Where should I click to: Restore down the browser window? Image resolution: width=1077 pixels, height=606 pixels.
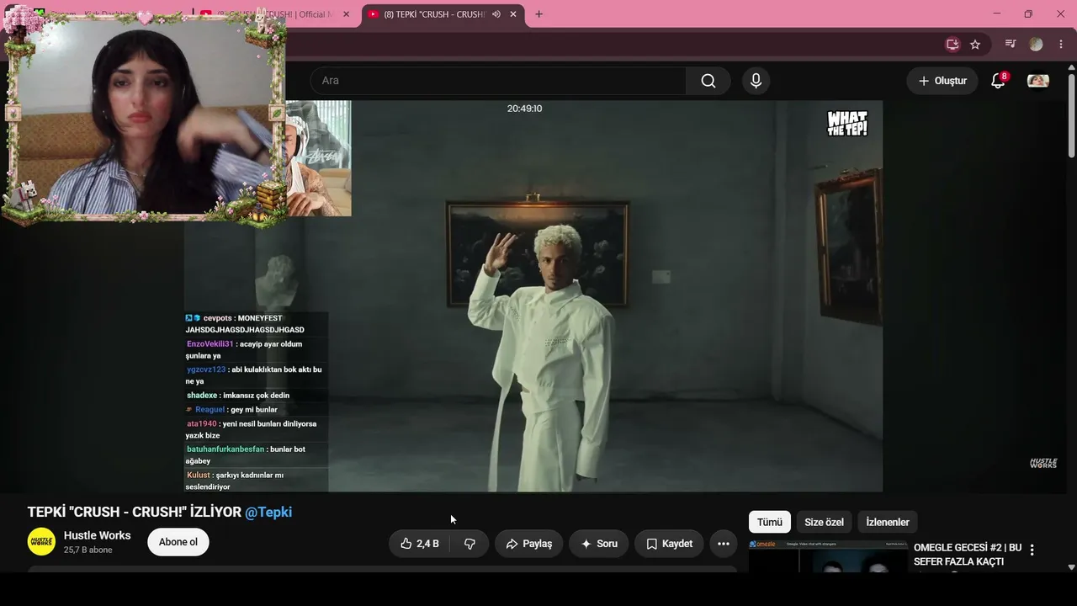[1028, 14]
